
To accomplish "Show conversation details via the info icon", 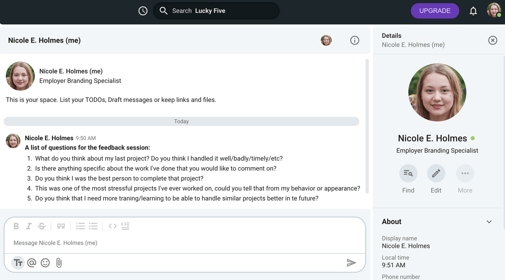I will [x=355, y=40].
